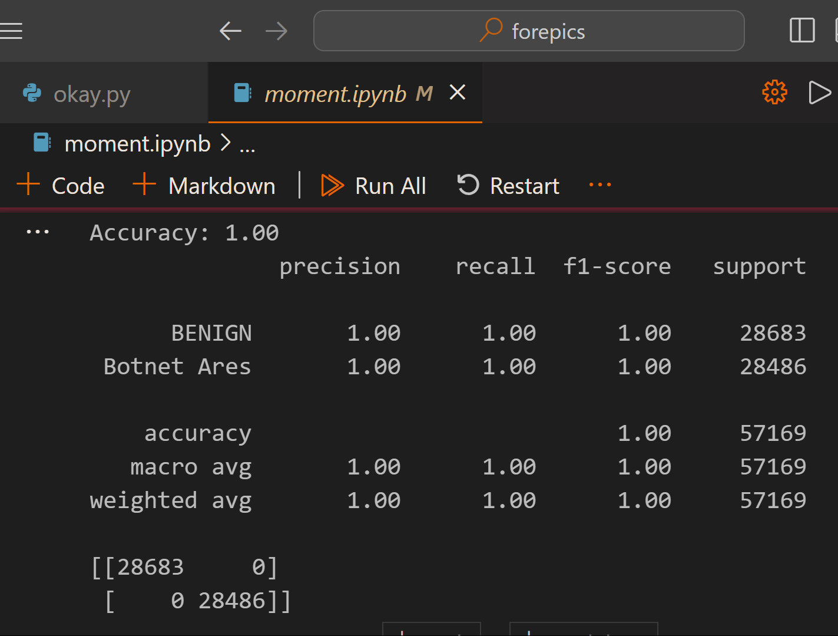The image size is (838, 636).
Task: Go back with the left arrow
Action: pos(230,31)
